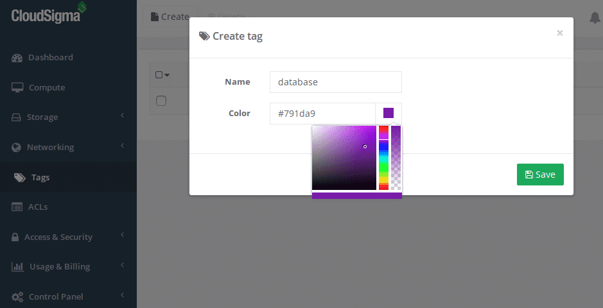
Task: Tick the first tag row checkbox
Action: tap(161, 101)
